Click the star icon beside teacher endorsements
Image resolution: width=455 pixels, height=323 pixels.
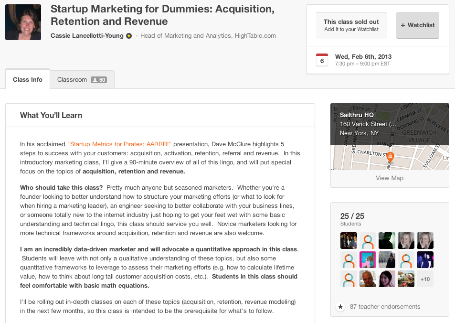(x=340, y=307)
